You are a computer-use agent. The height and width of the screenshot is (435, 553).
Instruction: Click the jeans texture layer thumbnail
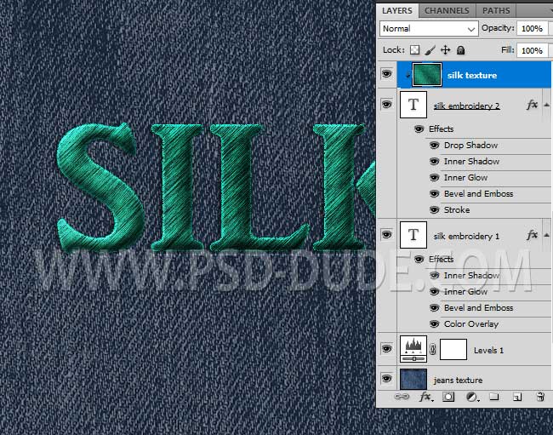click(x=413, y=380)
